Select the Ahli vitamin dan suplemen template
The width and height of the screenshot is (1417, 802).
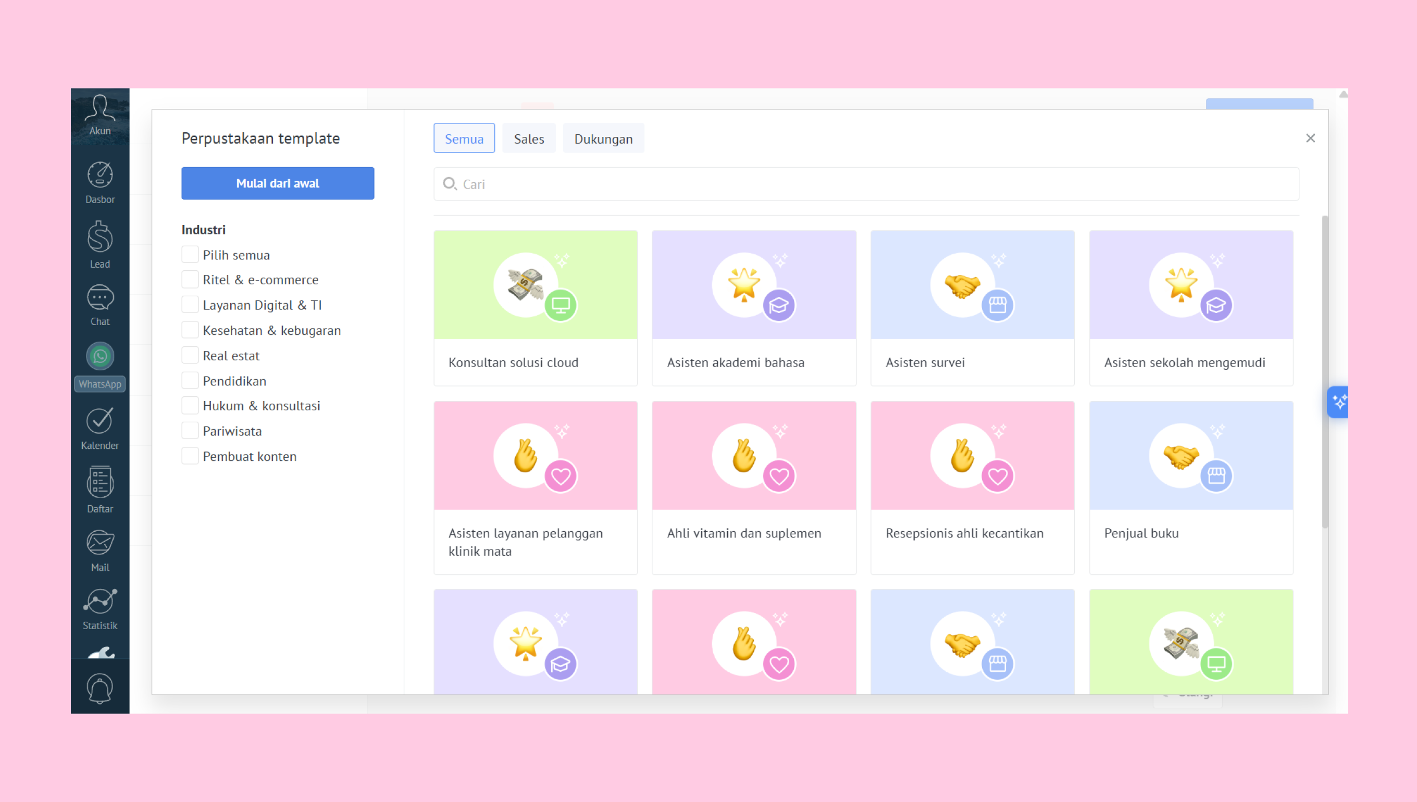(754, 488)
